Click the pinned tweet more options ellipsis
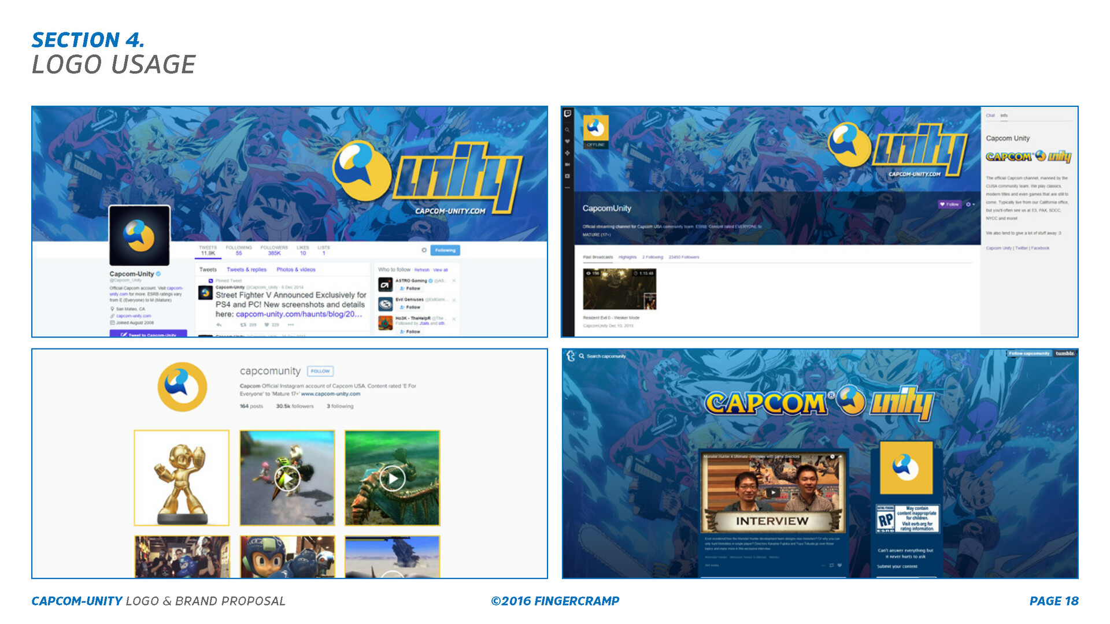Image resolution: width=1110 pixels, height=624 pixels. [x=291, y=325]
